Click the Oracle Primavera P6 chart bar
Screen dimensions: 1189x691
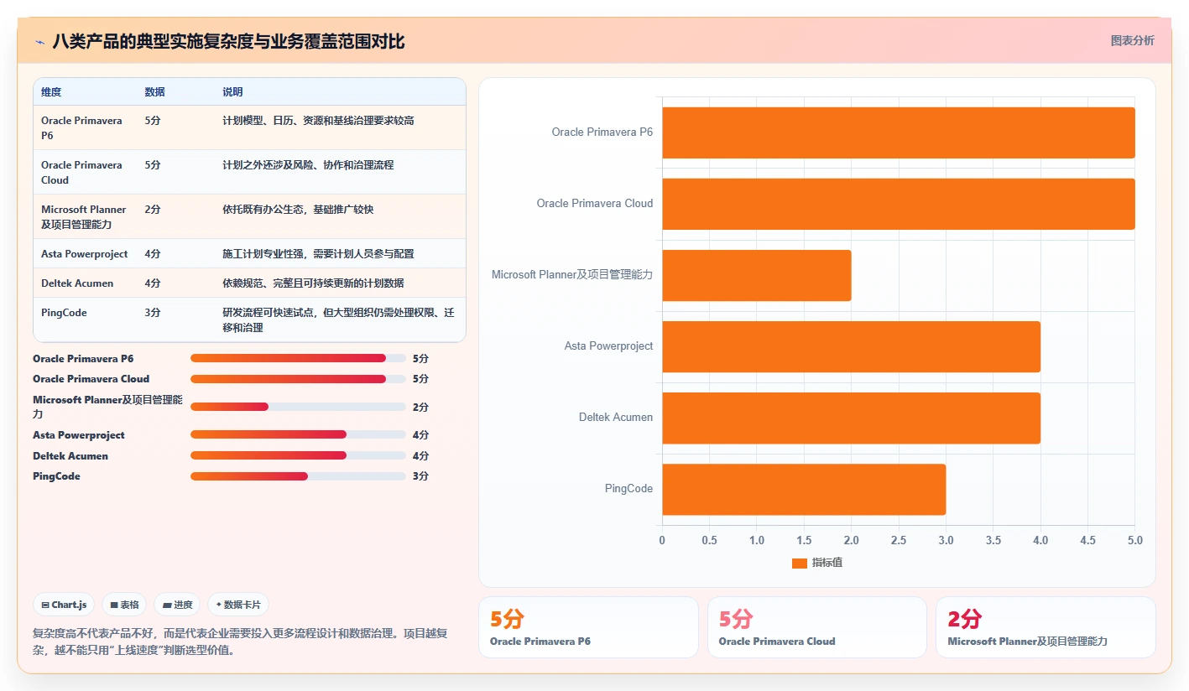[899, 132]
